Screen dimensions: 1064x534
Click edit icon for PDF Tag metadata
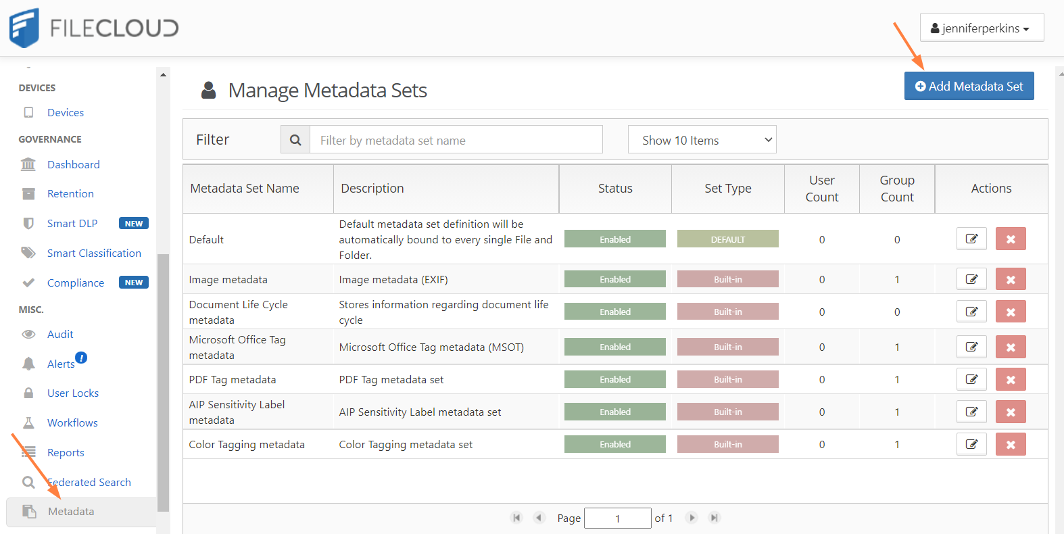point(971,379)
